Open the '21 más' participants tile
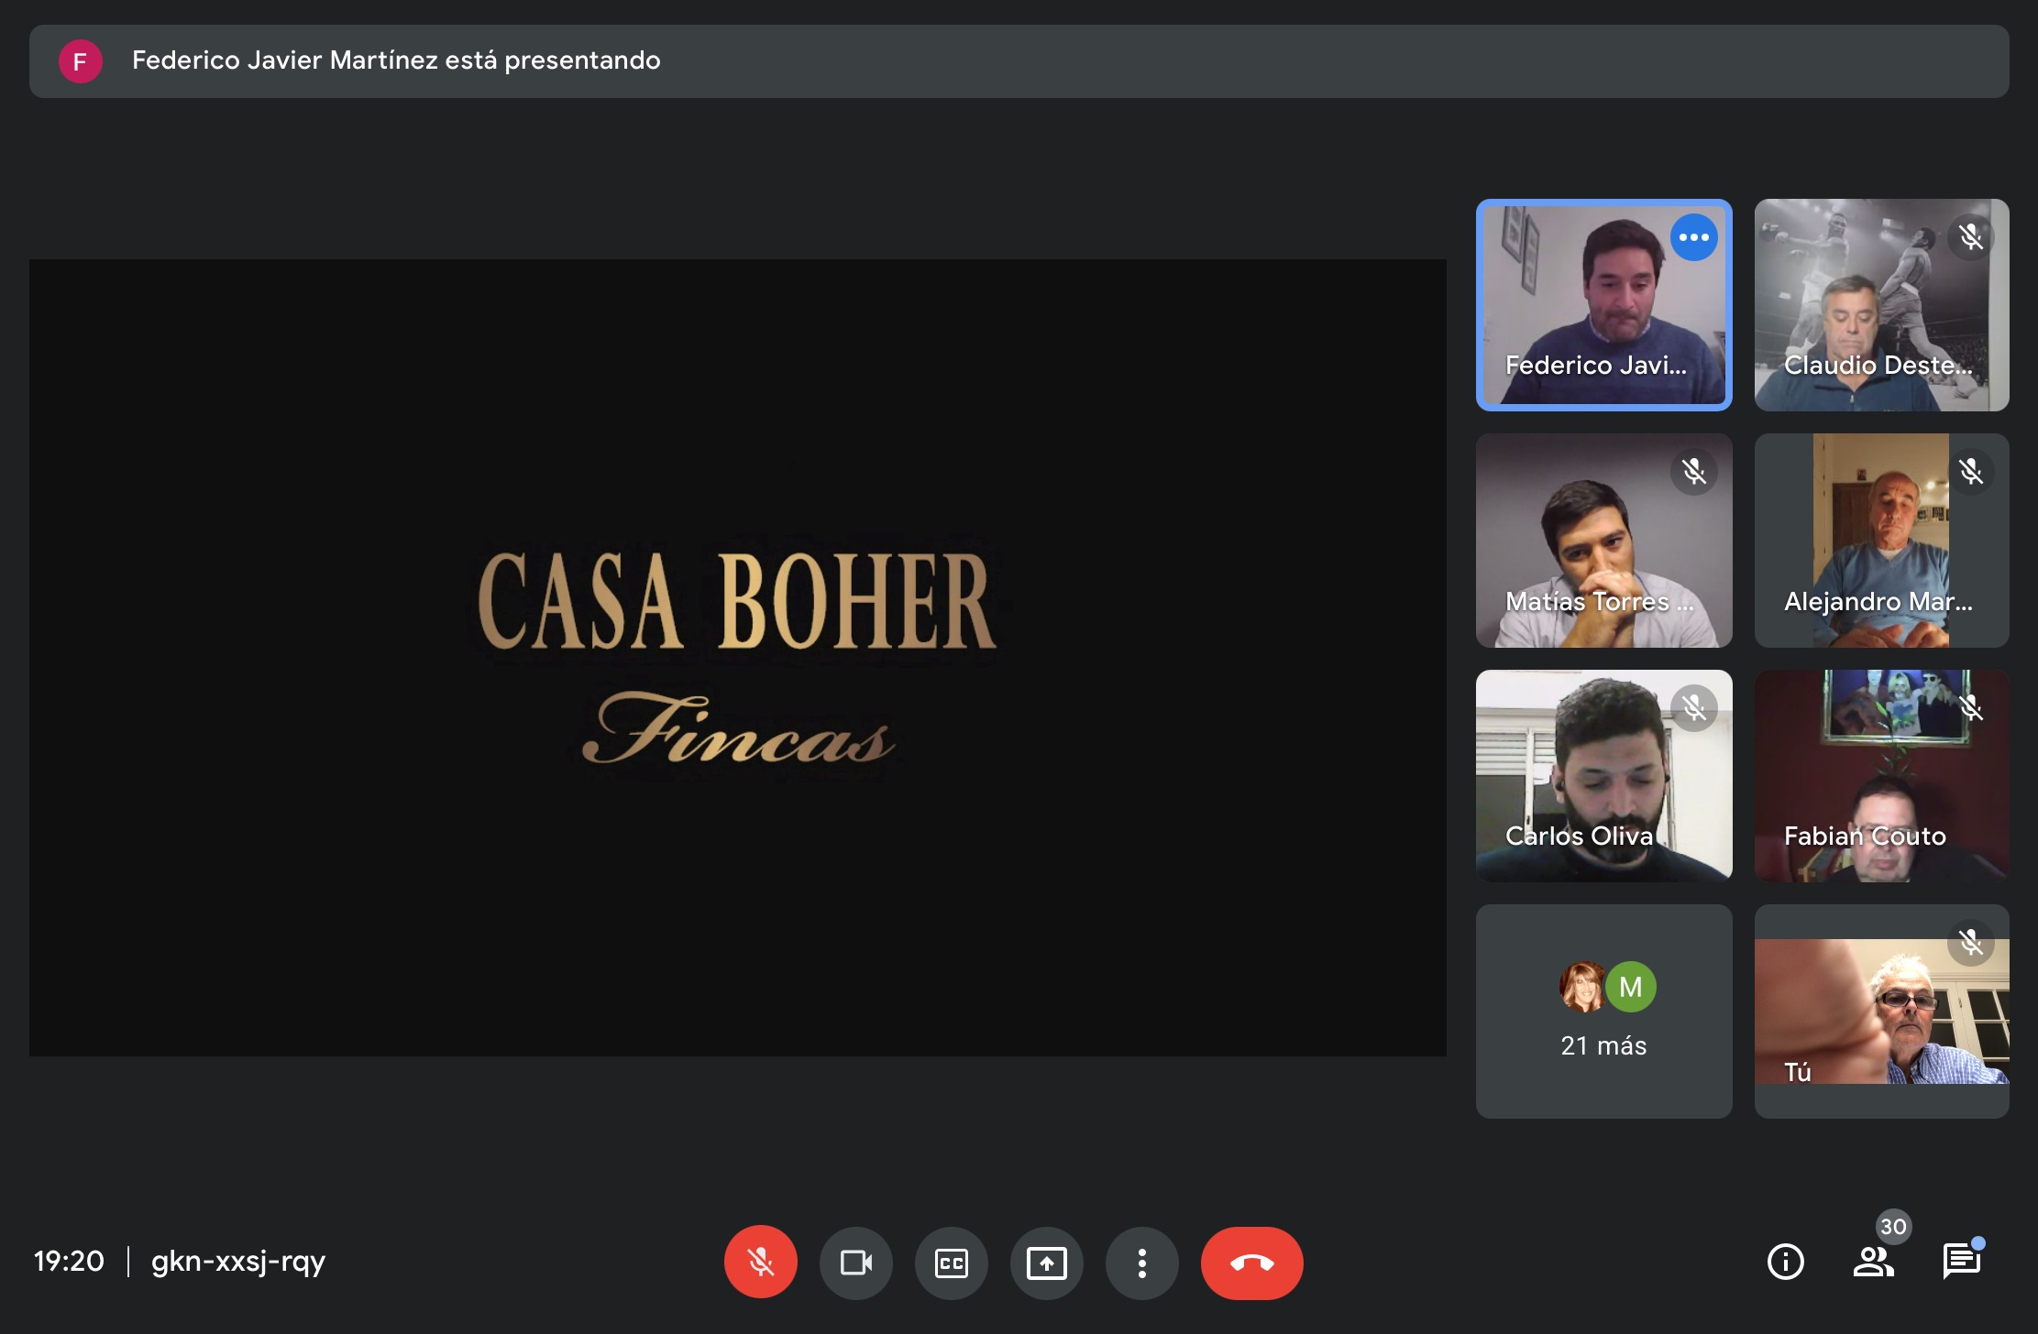The height and width of the screenshot is (1334, 2038). pyautogui.click(x=1603, y=1011)
